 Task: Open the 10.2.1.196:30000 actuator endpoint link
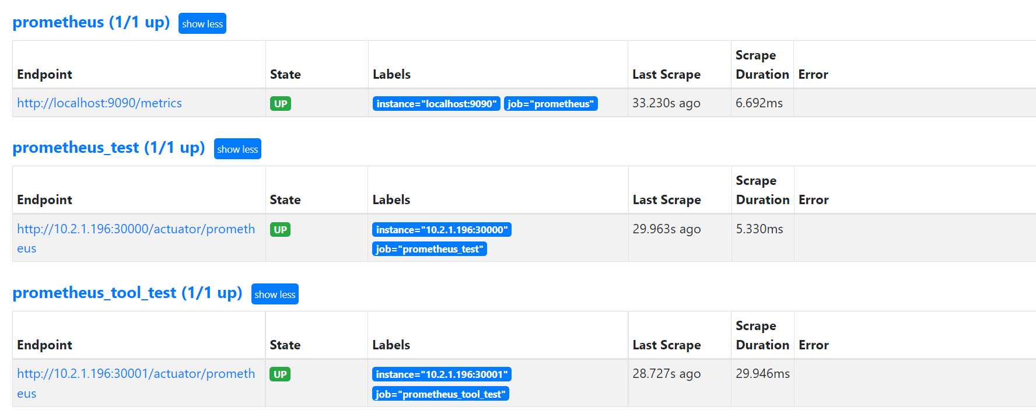(136, 229)
